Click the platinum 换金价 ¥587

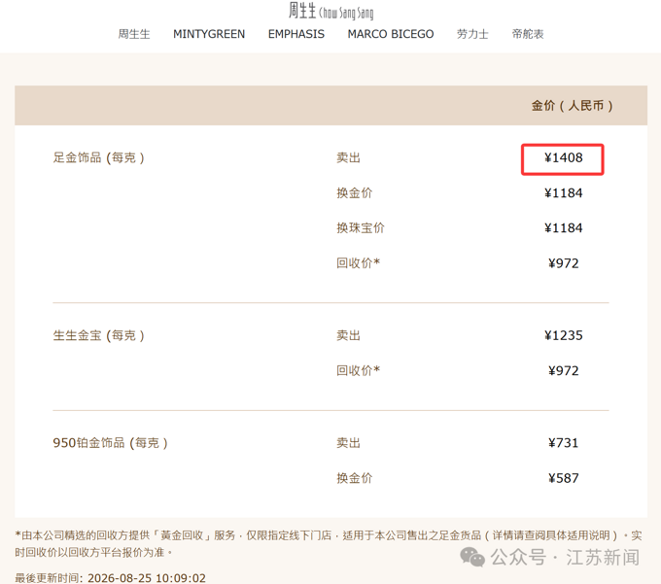(x=563, y=479)
